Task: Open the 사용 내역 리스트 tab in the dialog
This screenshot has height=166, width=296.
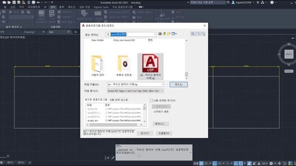Action: [118, 100]
